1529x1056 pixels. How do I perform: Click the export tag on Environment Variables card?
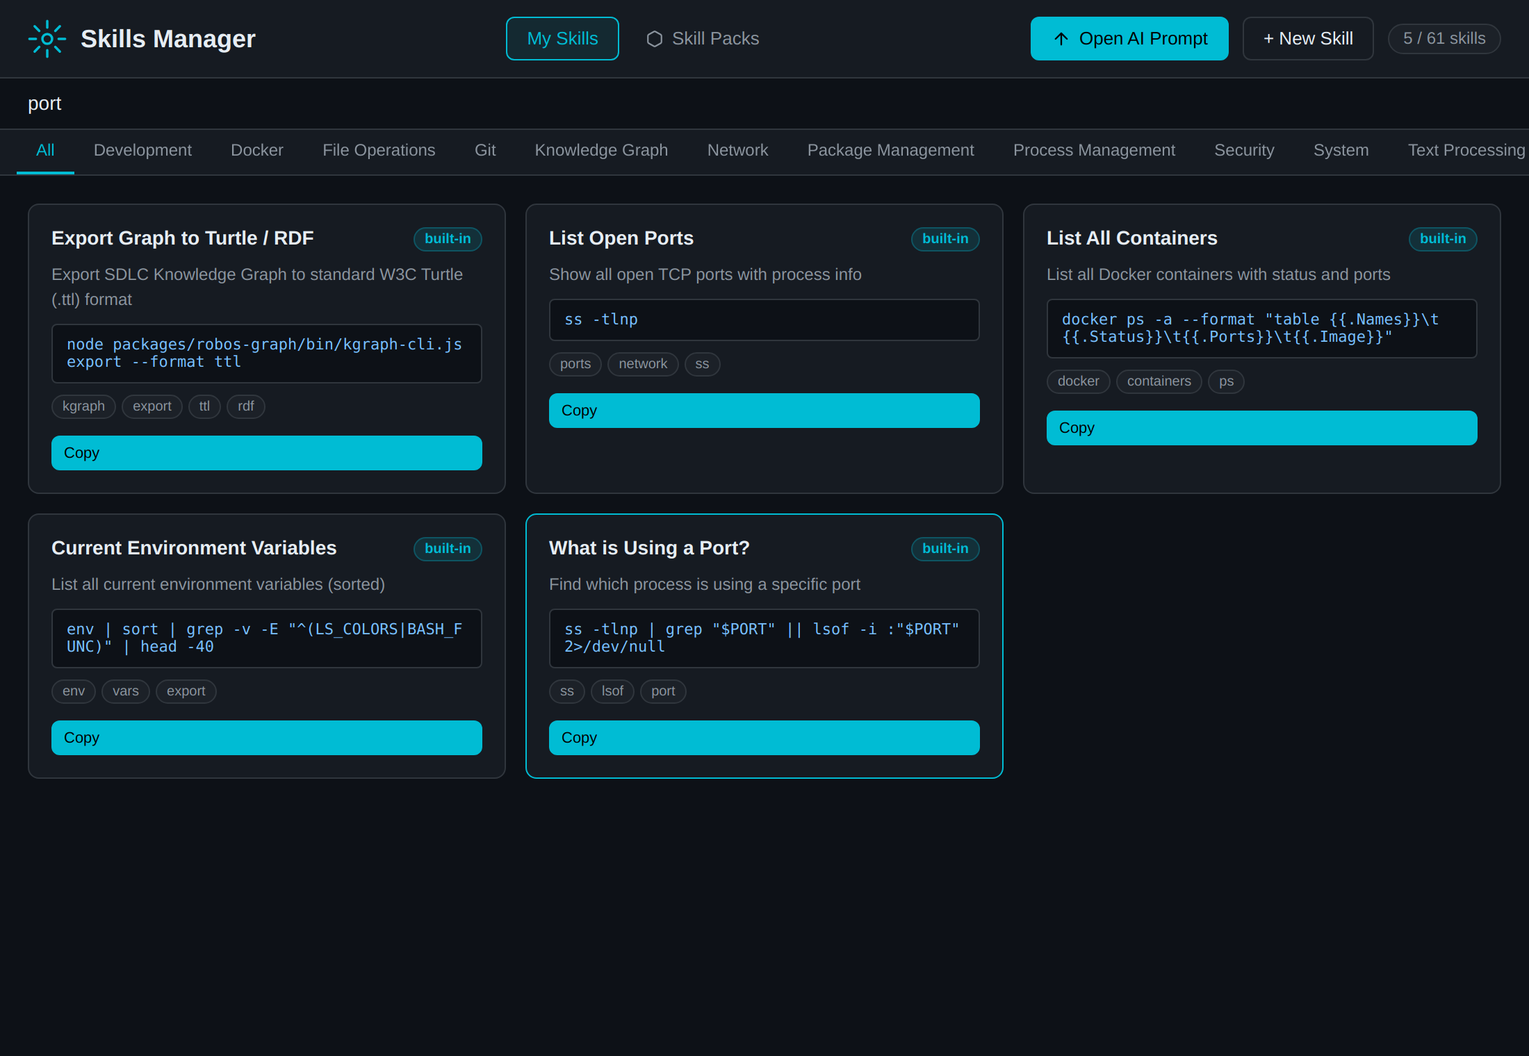pos(186,691)
